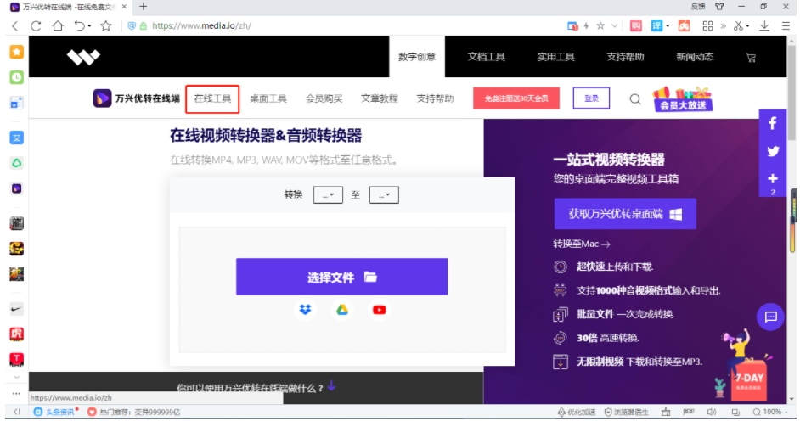The image size is (800, 421).
Task: Expand the undo history dropdown arrow
Action: point(89,26)
